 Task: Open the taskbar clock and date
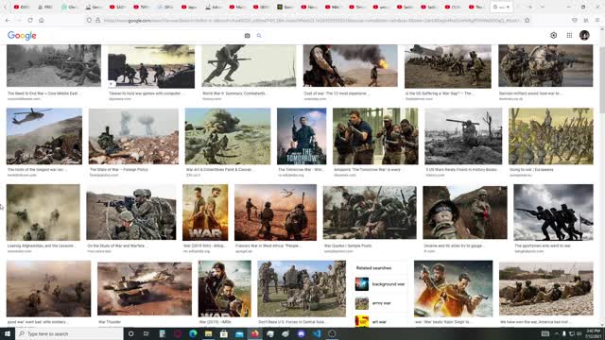click(x=594, y=333)
